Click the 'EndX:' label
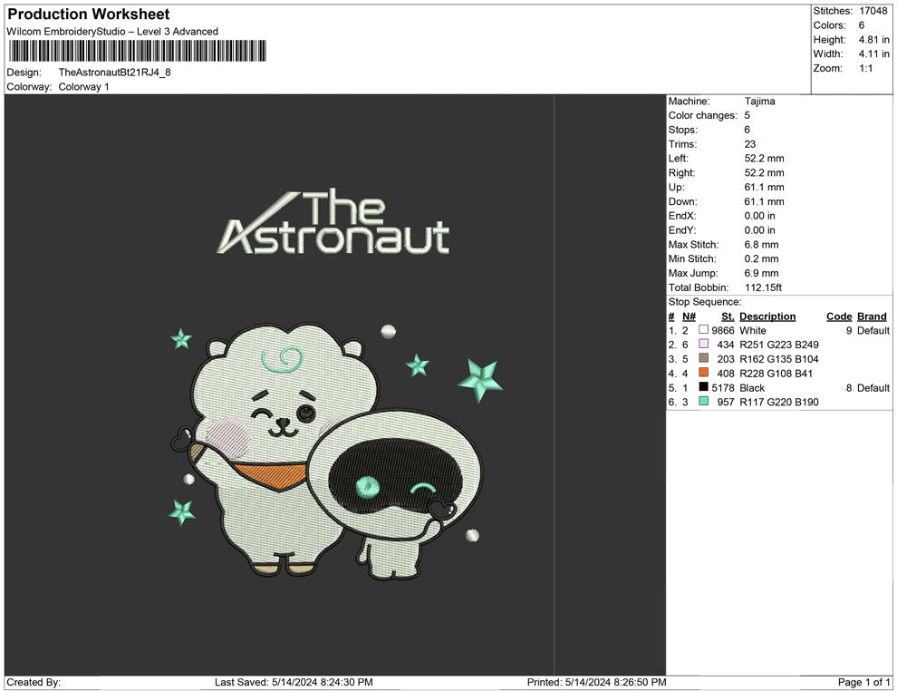This screenshot has height=691, width=897. 682,216
